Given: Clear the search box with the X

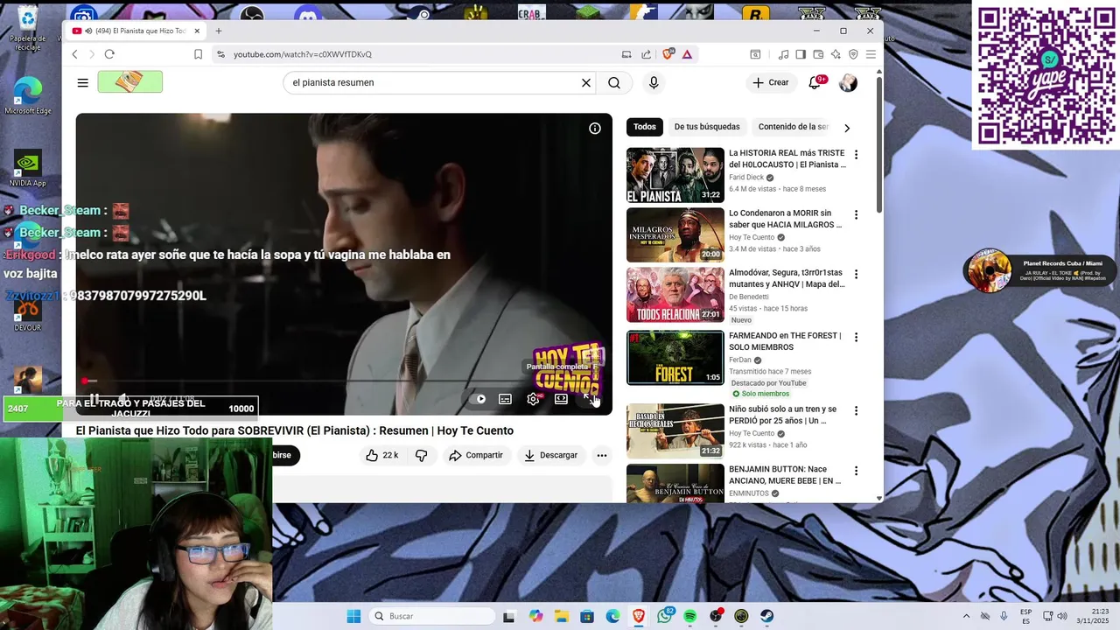Looking at the screenshot, I should [586, 82].
